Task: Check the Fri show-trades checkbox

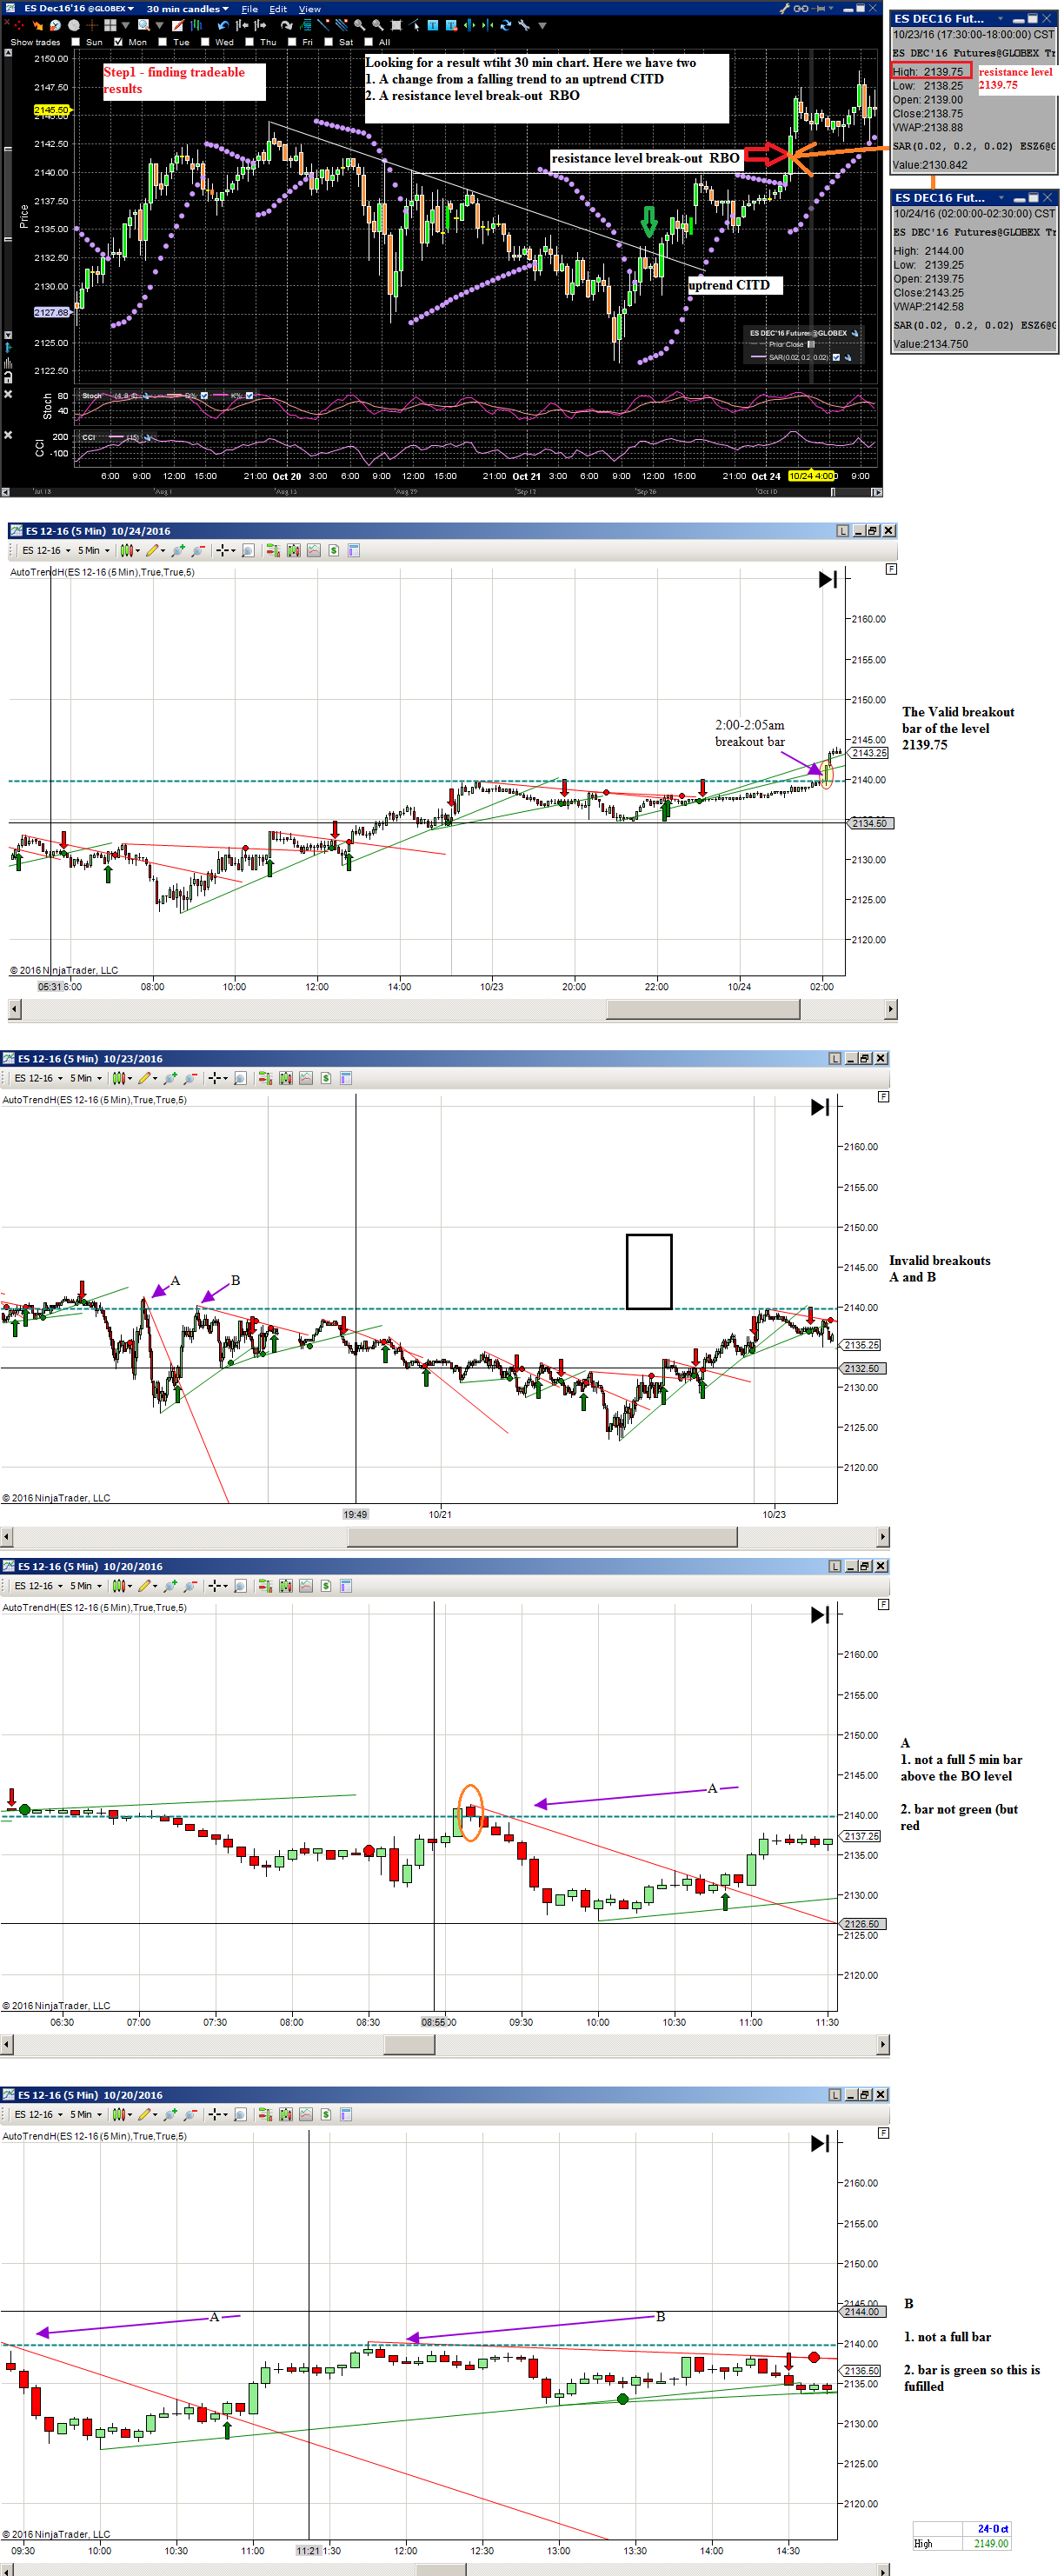Action: click(292, 42)
